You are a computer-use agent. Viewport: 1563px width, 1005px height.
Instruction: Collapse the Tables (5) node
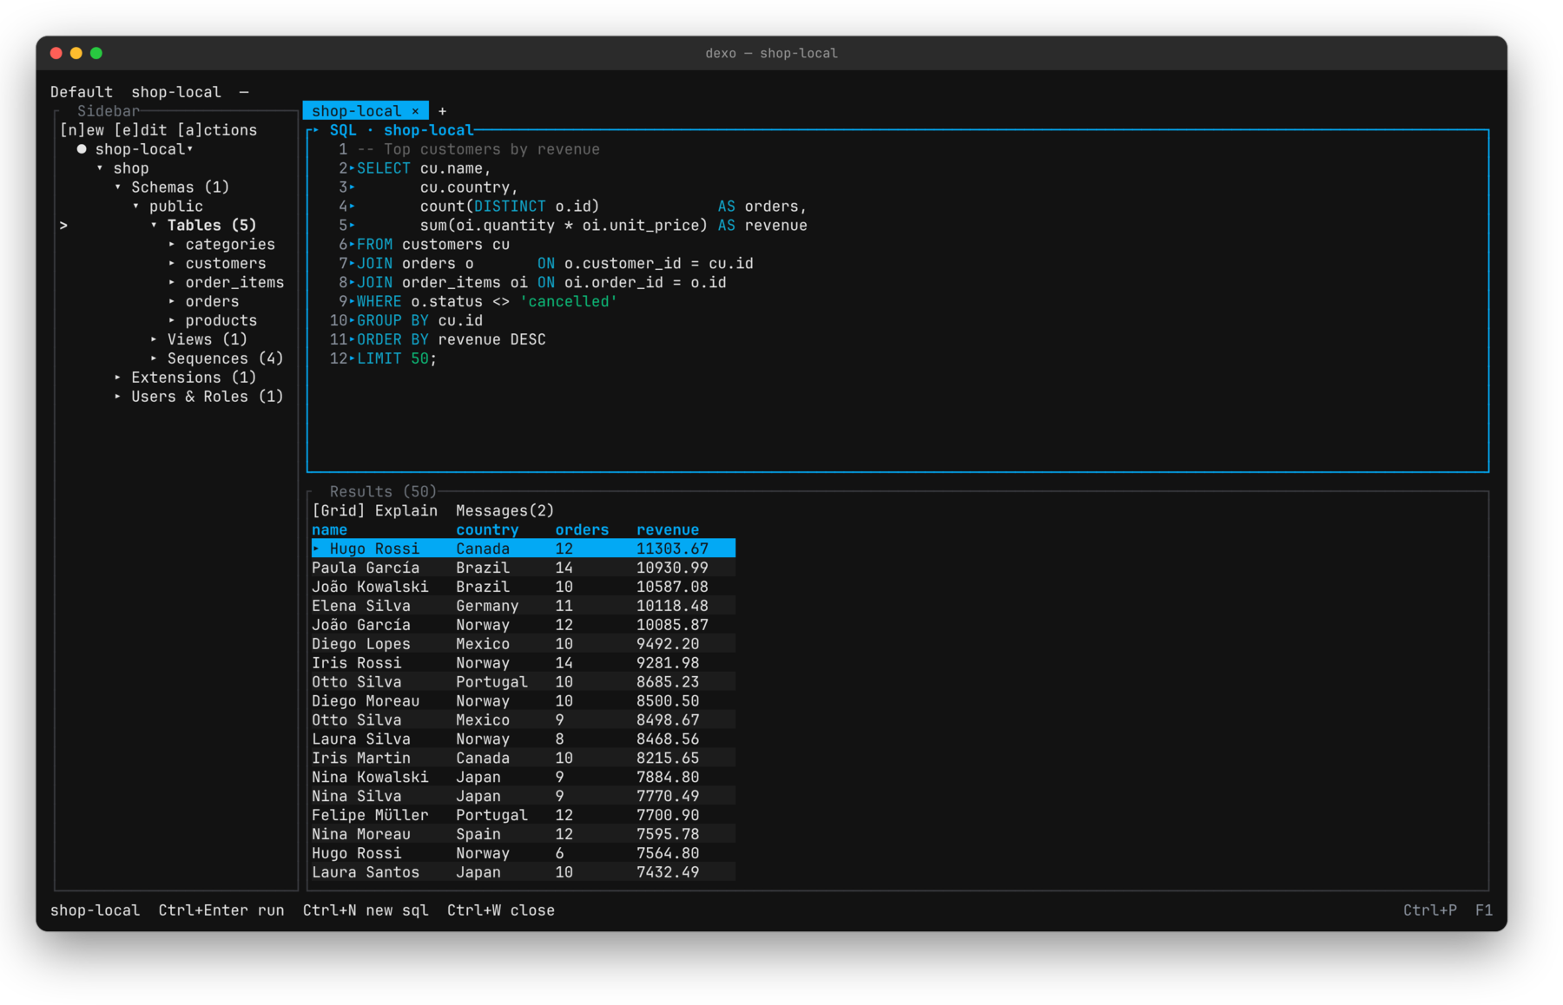coord(155,226)
